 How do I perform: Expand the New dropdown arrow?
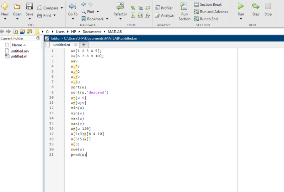tap(5, 19)
